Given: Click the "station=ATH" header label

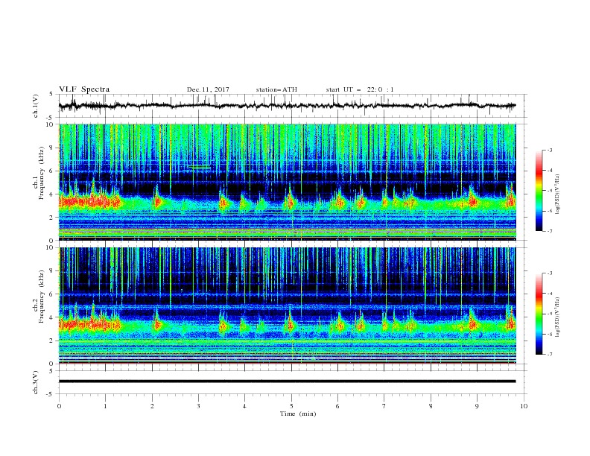Looking at the screenshot, I should [x=276, y=89].
